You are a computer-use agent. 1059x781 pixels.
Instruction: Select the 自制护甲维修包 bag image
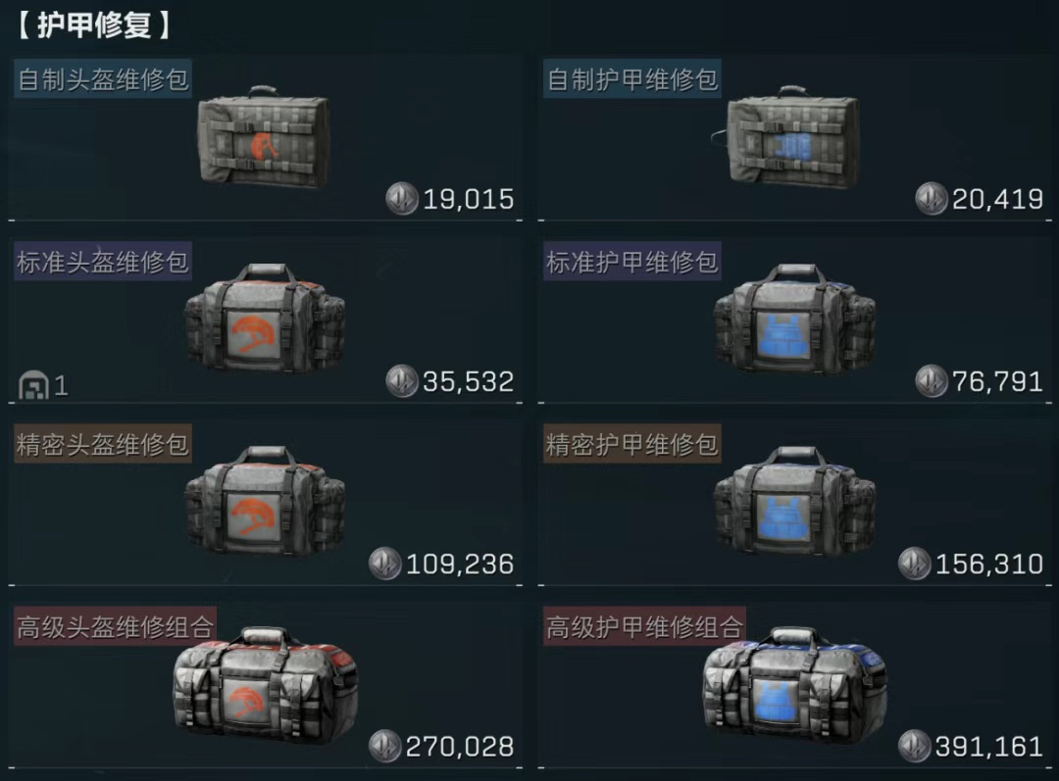788,137
